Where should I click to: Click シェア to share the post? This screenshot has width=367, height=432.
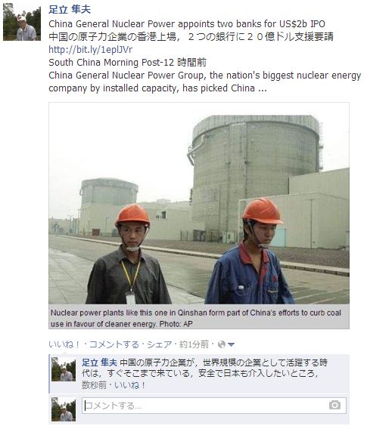tap(160, 344)
